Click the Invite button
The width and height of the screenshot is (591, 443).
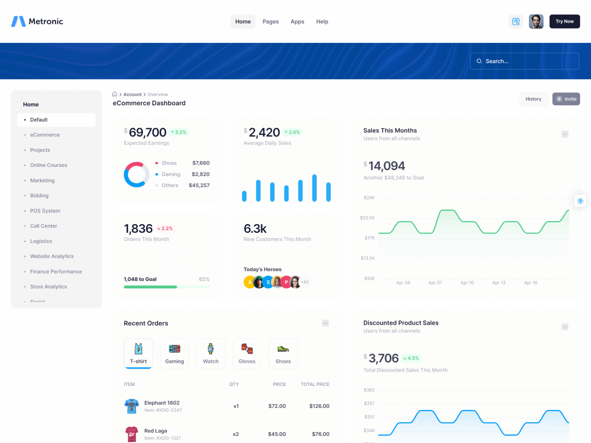pos(566,99)
